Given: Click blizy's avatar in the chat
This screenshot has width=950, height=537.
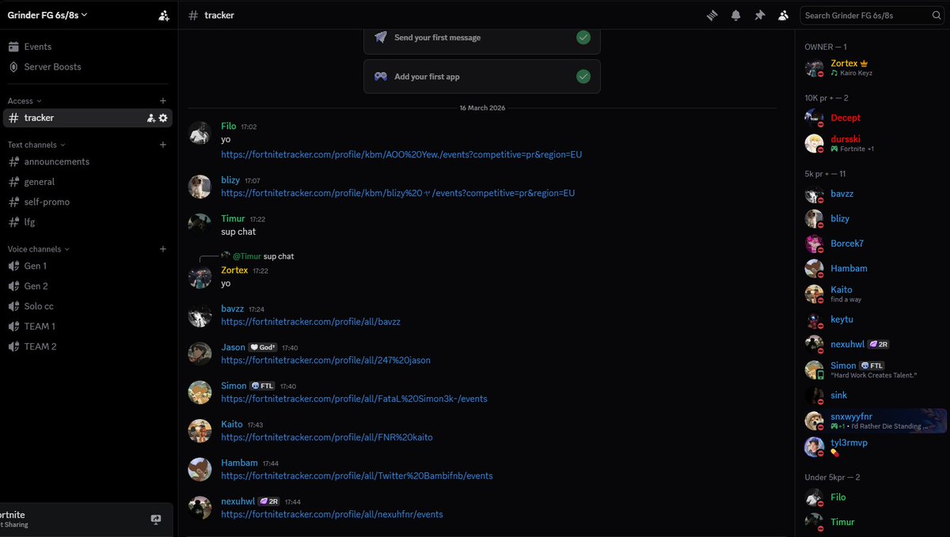Looking at the screenshot, I should coord(199,187).
